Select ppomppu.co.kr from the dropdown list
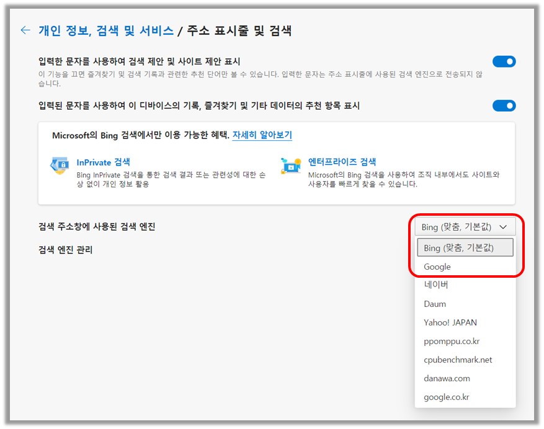This screenshot has width=544, height=429. coord(465,341)
